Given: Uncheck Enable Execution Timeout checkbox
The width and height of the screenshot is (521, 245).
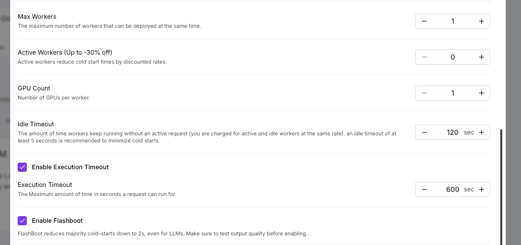Looking at the screenshot, I should tap(22, 167).
